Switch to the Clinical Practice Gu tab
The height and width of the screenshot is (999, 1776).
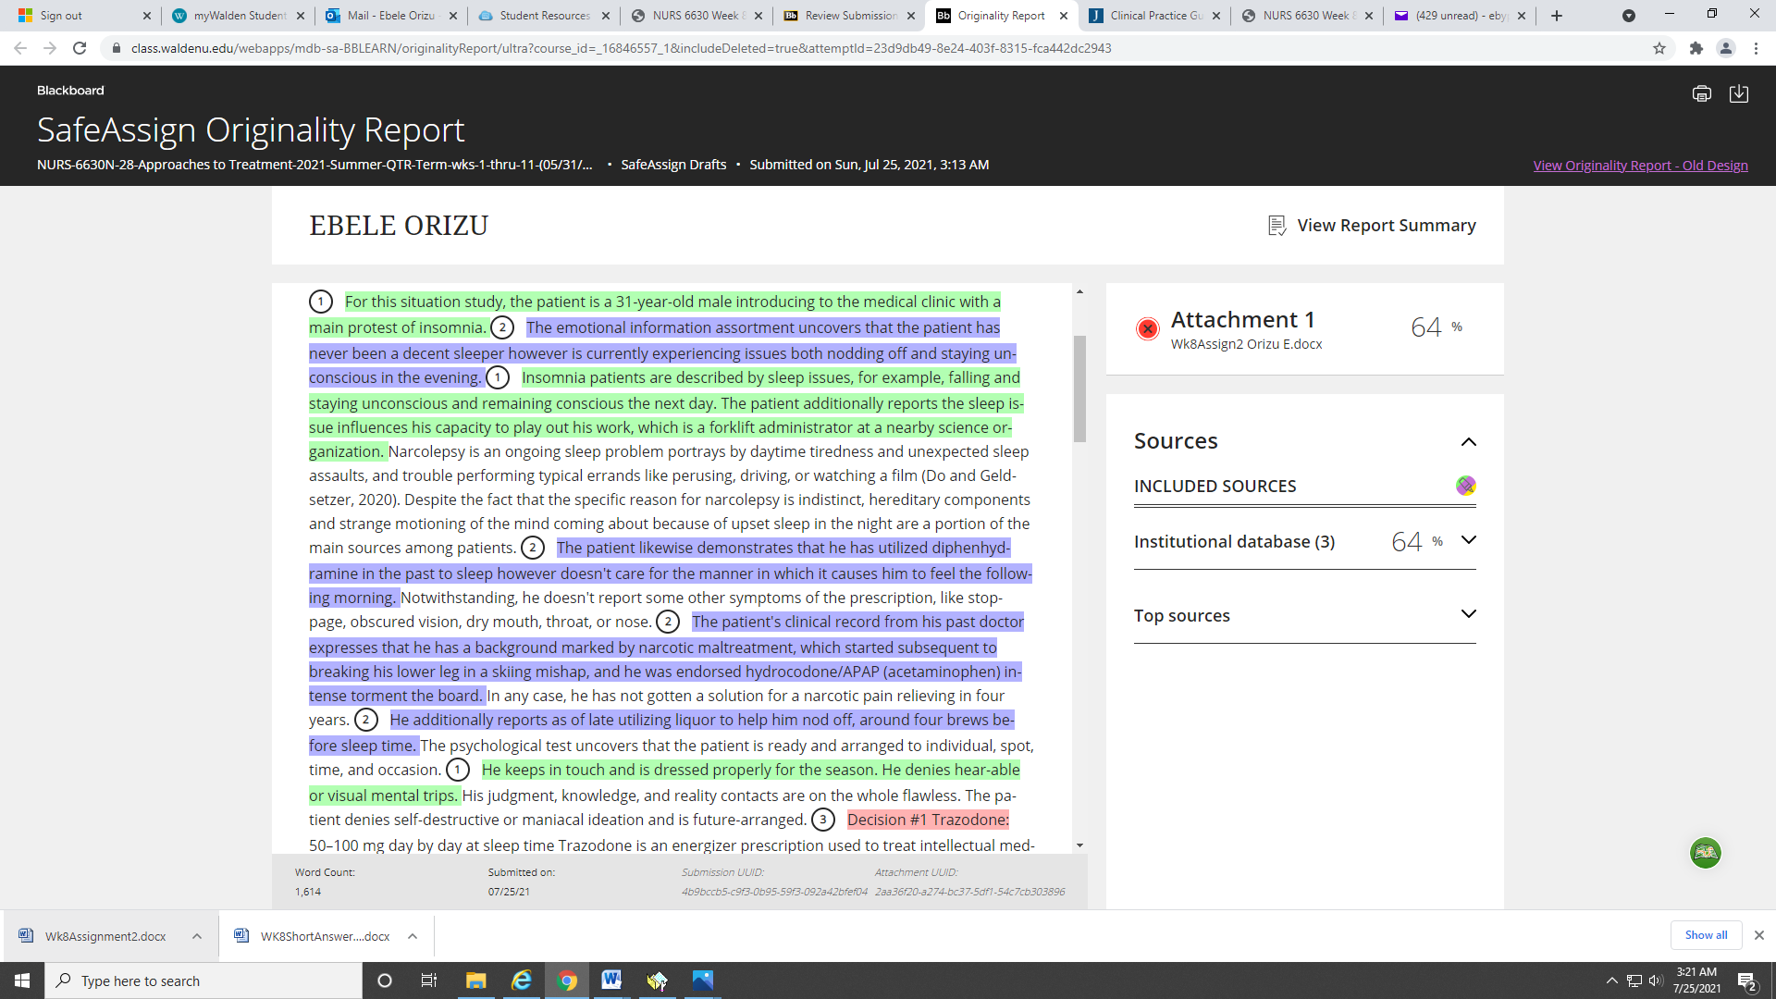point(1154,16)
